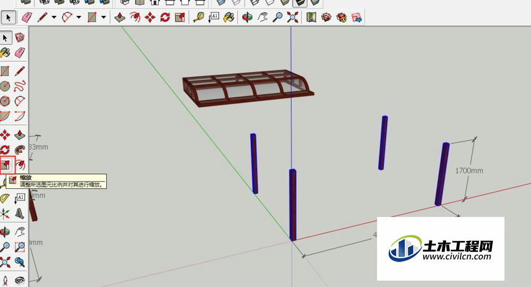Select the arrow tool in the left palette

click(5, 38)
